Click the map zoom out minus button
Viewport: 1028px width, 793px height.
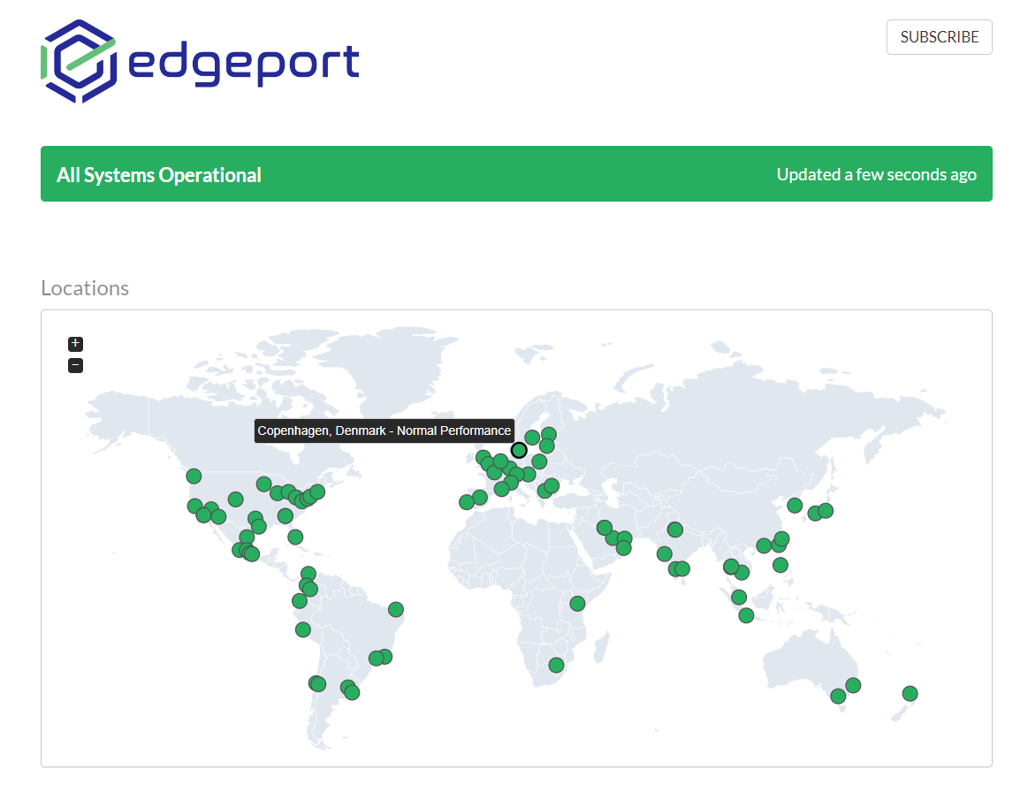[75, 365]
